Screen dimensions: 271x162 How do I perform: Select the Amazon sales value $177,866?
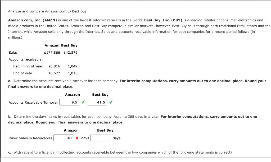point(52,52)
